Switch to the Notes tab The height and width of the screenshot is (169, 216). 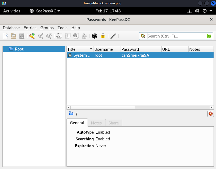coord(97,123)
